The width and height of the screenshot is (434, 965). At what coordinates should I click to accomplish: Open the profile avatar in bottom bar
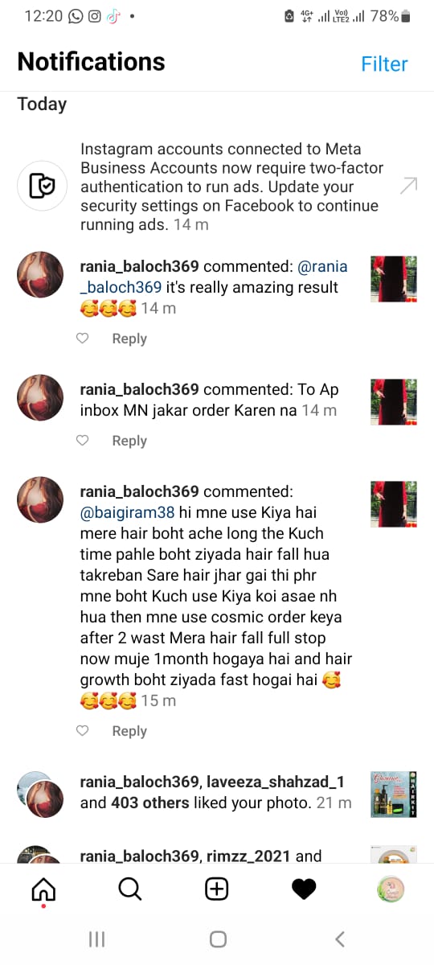[391, 889]
